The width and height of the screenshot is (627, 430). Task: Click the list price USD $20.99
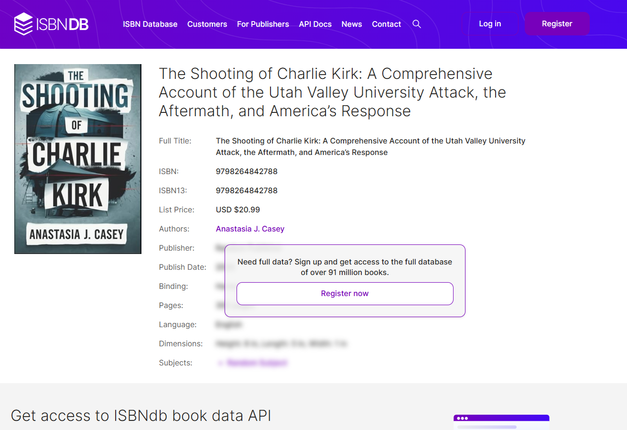[238, 209]
